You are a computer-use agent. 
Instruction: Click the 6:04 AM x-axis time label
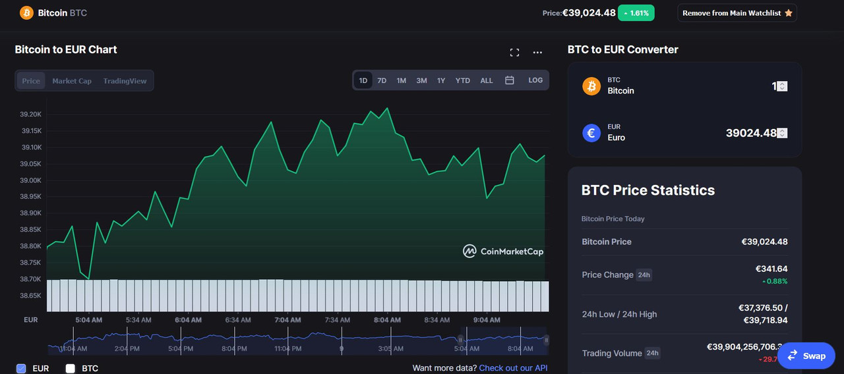[188, 320]
